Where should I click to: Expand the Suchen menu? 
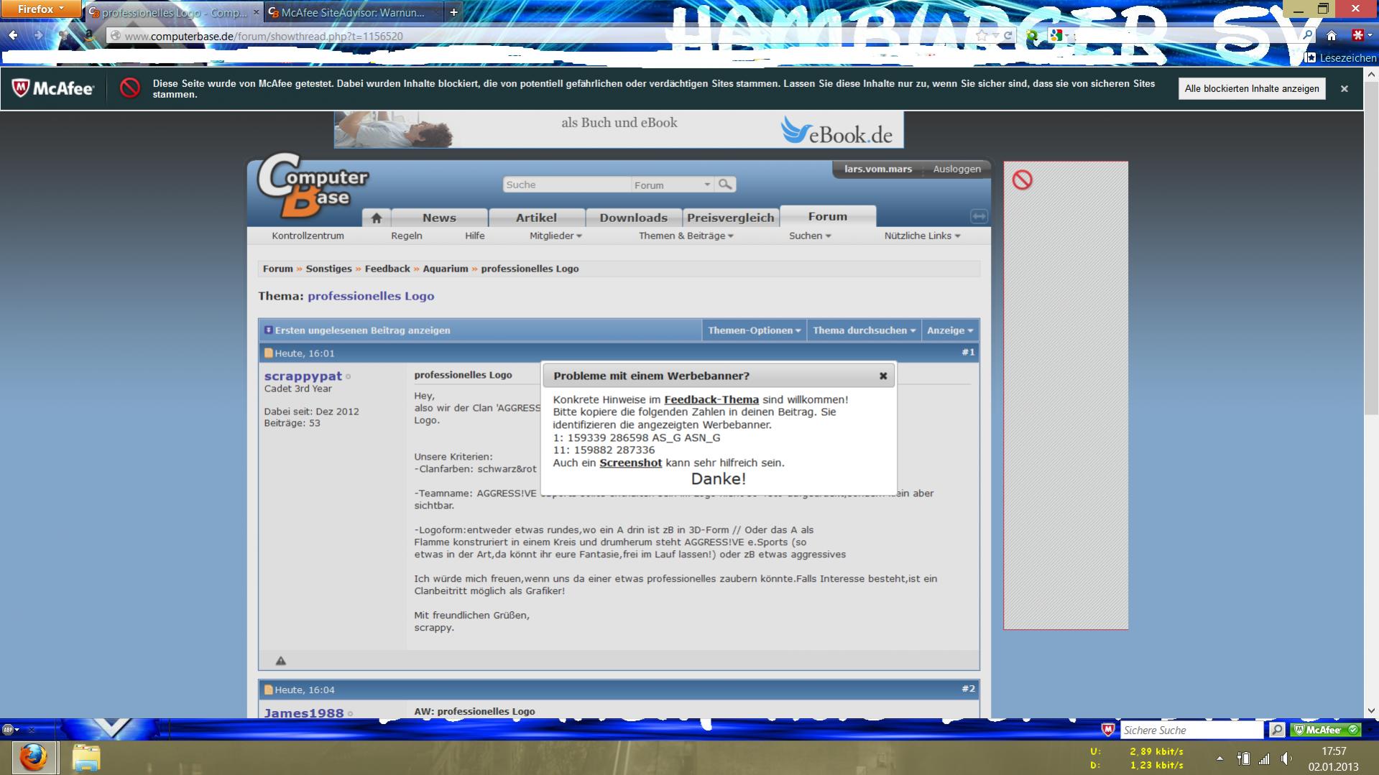coord(810,236)
